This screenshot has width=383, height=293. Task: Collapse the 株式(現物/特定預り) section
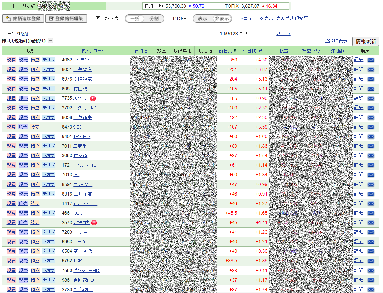(x=51, y=41)
